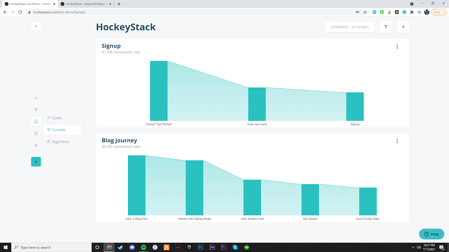The height and width of the screenshot is (252, 449).
Task: Open the bar chart dashboard sidebar icon
Action: pos(36,98)
